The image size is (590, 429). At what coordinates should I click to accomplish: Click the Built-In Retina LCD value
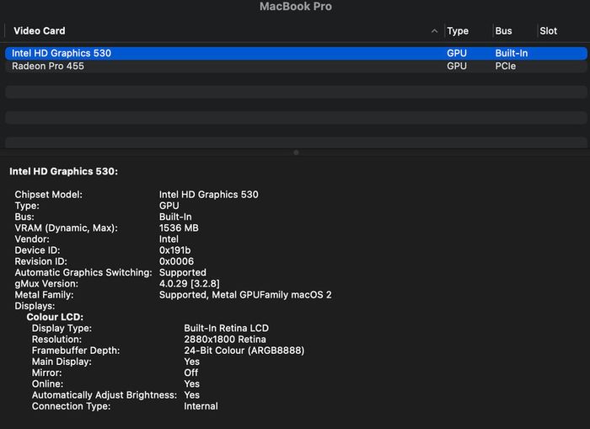pyautogui.click(x=226, y=328)
